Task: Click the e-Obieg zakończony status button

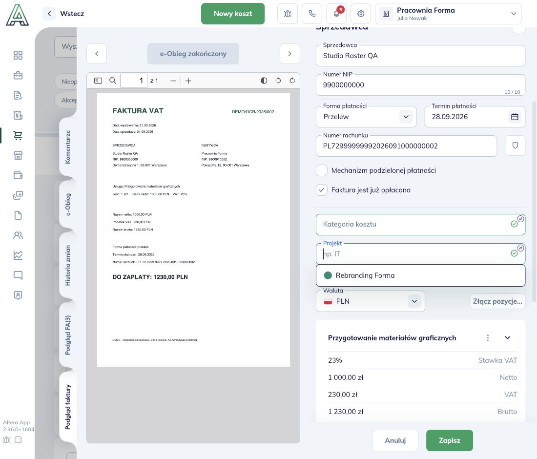Action: pyautogui.click(x=193, y=54)
